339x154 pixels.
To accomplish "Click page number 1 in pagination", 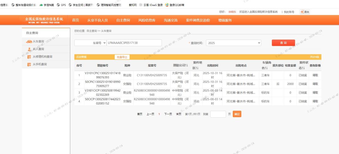I will click(x=159, y=114).
